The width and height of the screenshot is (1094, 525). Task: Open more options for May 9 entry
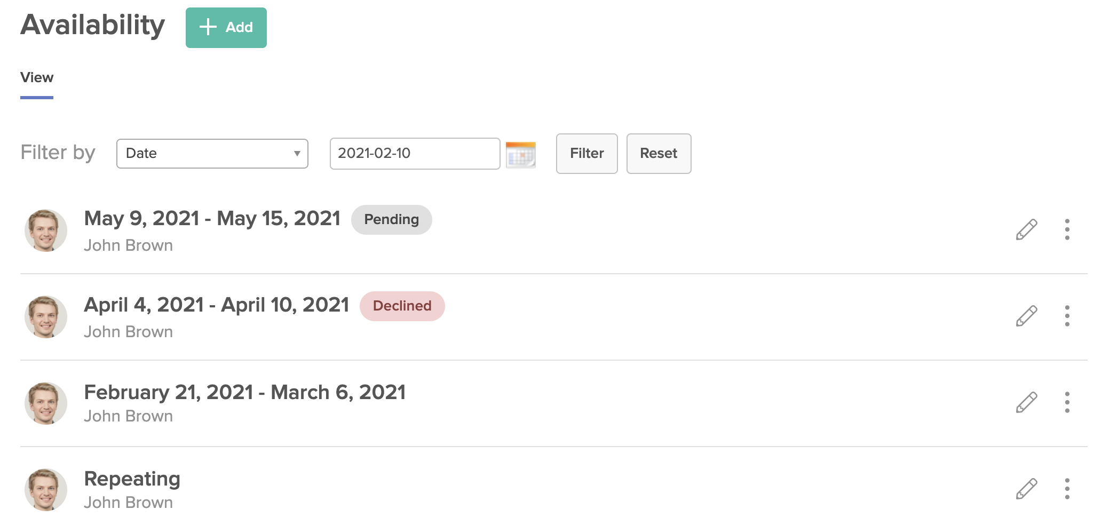tap(1067, 229)
